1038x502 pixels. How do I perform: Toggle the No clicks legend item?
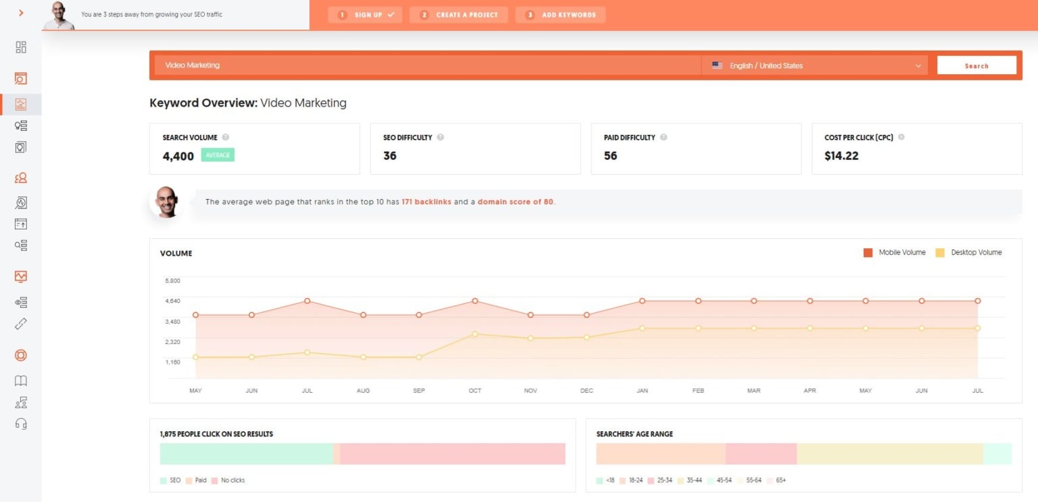click(x=228, y=480)
